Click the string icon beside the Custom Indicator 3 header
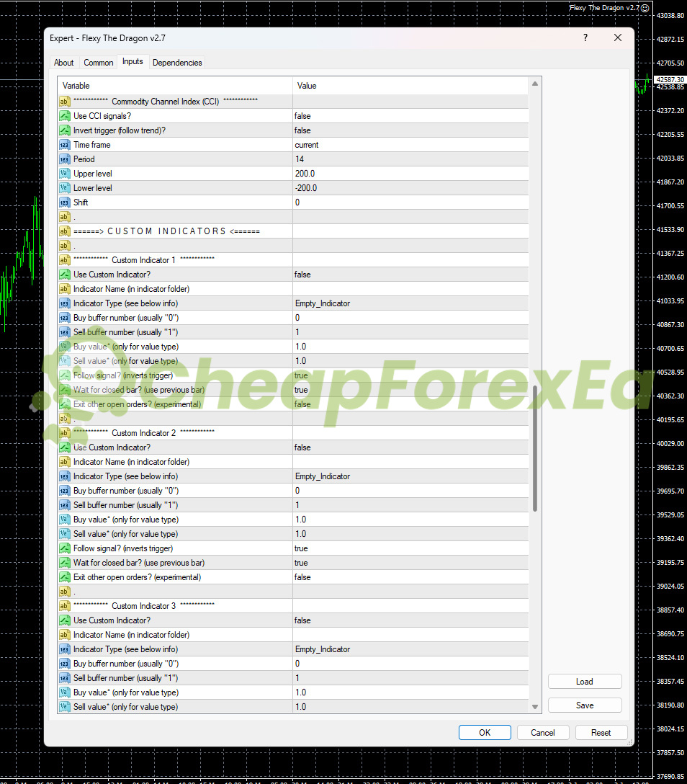Viewport: 687px width, 784px height. 65,606
